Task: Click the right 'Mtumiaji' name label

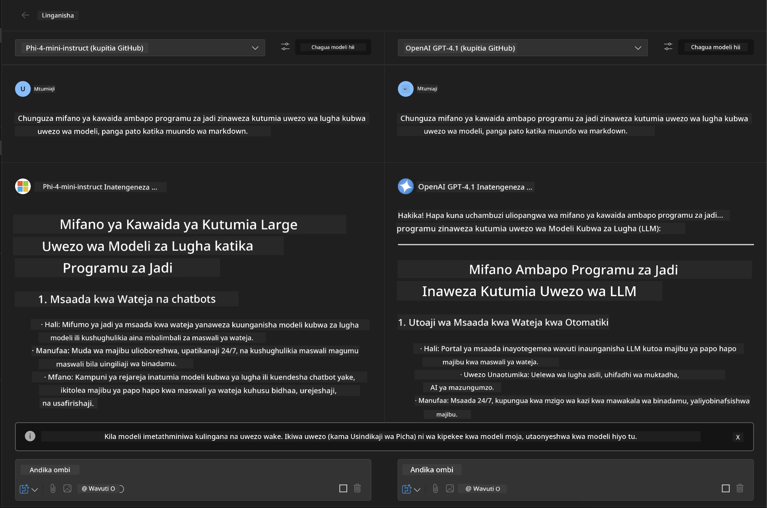Action: [x=427, y=89]
